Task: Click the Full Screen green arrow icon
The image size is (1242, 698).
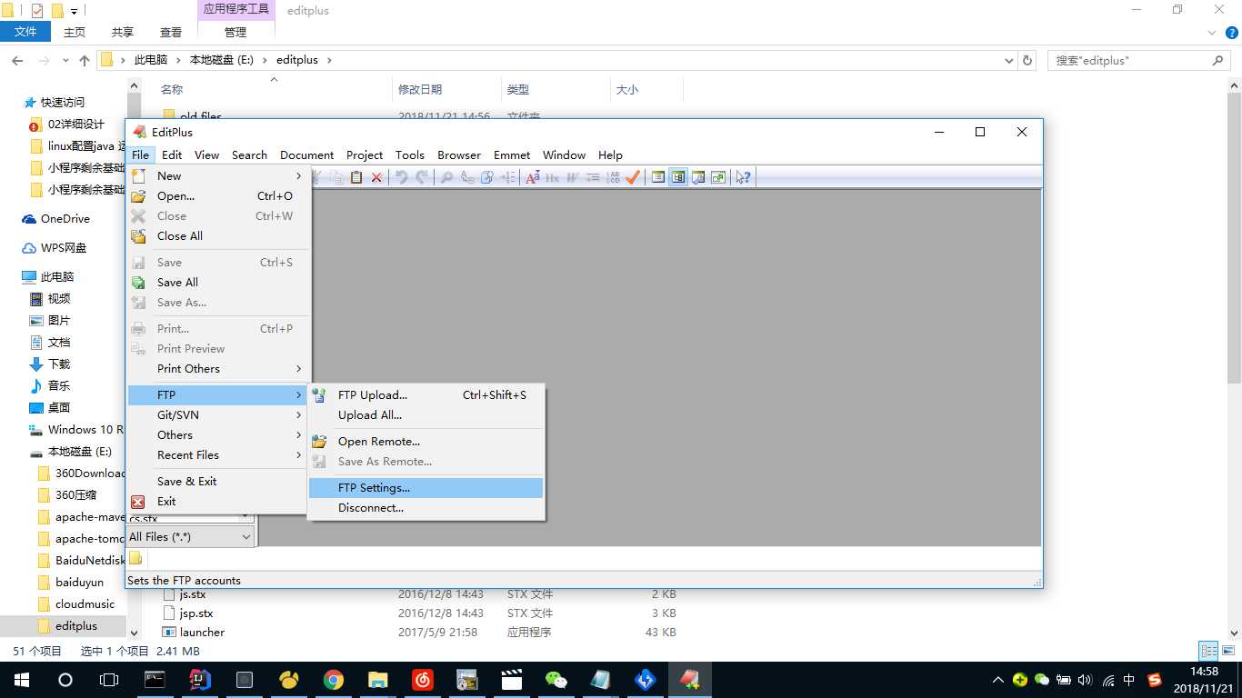Action: tap(718, 177)
